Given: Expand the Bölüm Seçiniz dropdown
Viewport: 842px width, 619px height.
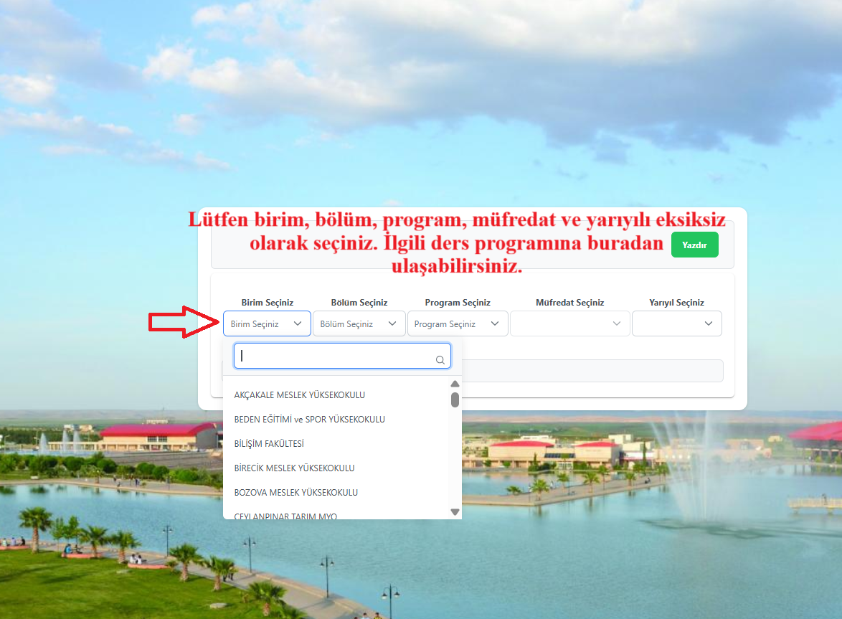Looking at the screenshot, I should tap(359, 323).
